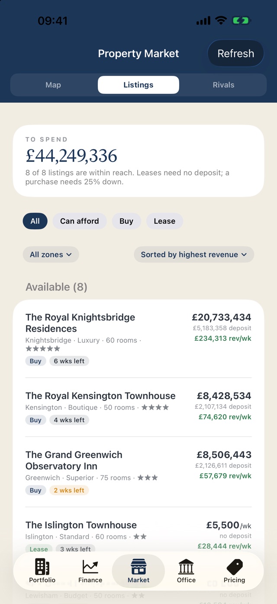
Task: Tap the battery status icon
Action: 241,20
